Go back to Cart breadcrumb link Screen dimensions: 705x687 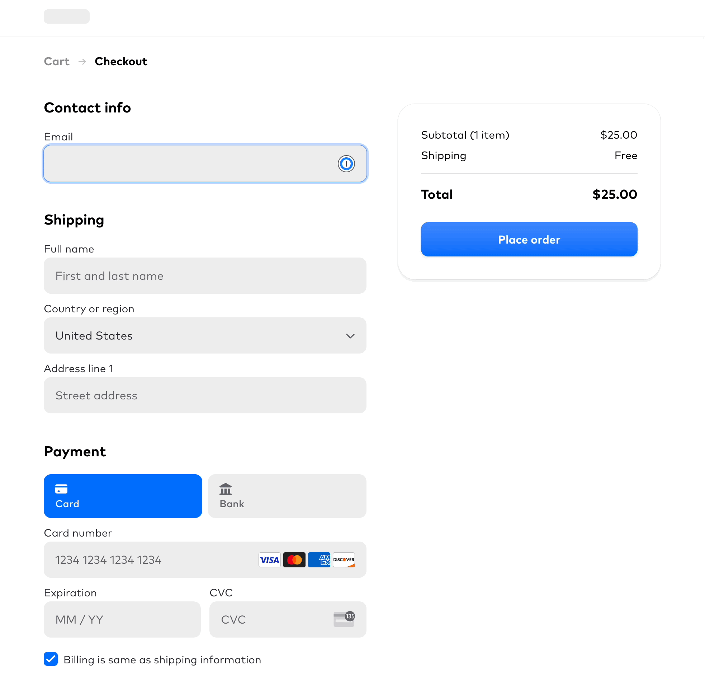pyautogui.click(x=57, y=61)
